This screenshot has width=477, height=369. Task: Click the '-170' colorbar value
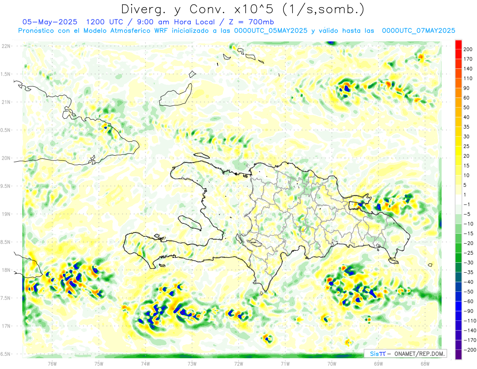point(470,340)
